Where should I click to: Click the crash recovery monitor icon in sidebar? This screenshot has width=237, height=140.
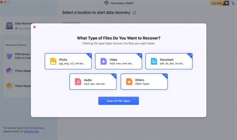[9, 56]
